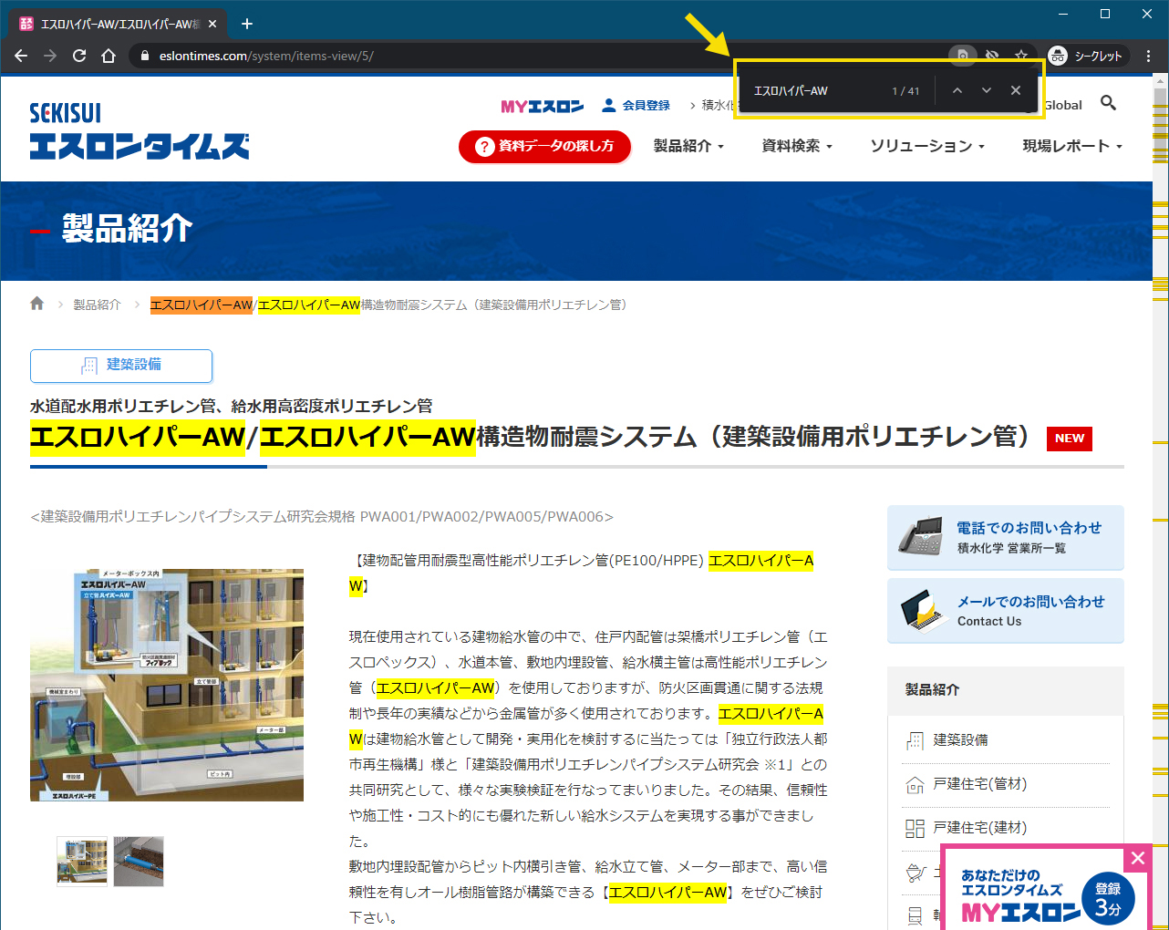
Task: Open the site search magnifier
Action: [x=1108, y=103]
